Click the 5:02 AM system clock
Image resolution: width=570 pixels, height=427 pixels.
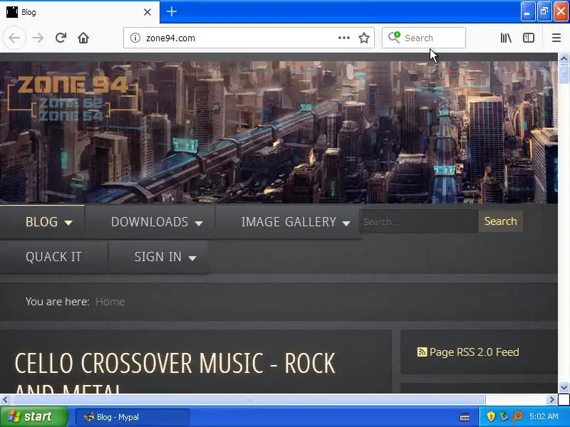pos(544,416)
